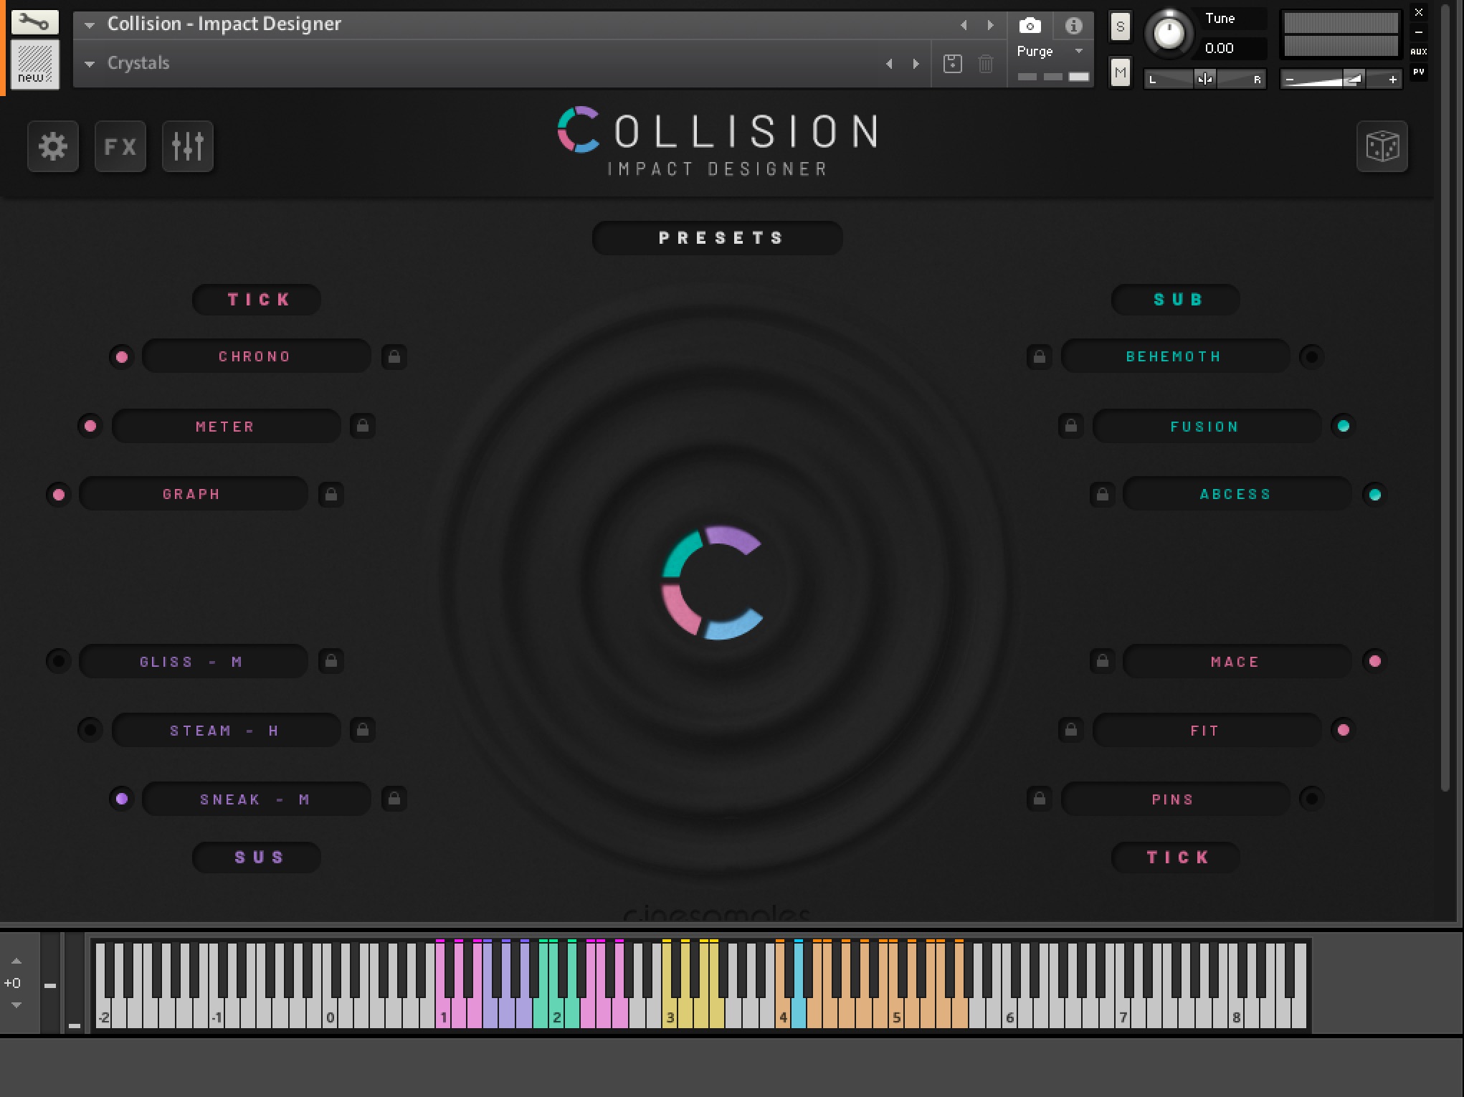Click the randomize dice icon
Image resolution: width=1464 pixels, height=1097 pixels.
pyautogui.click(x=1382, y=147)
